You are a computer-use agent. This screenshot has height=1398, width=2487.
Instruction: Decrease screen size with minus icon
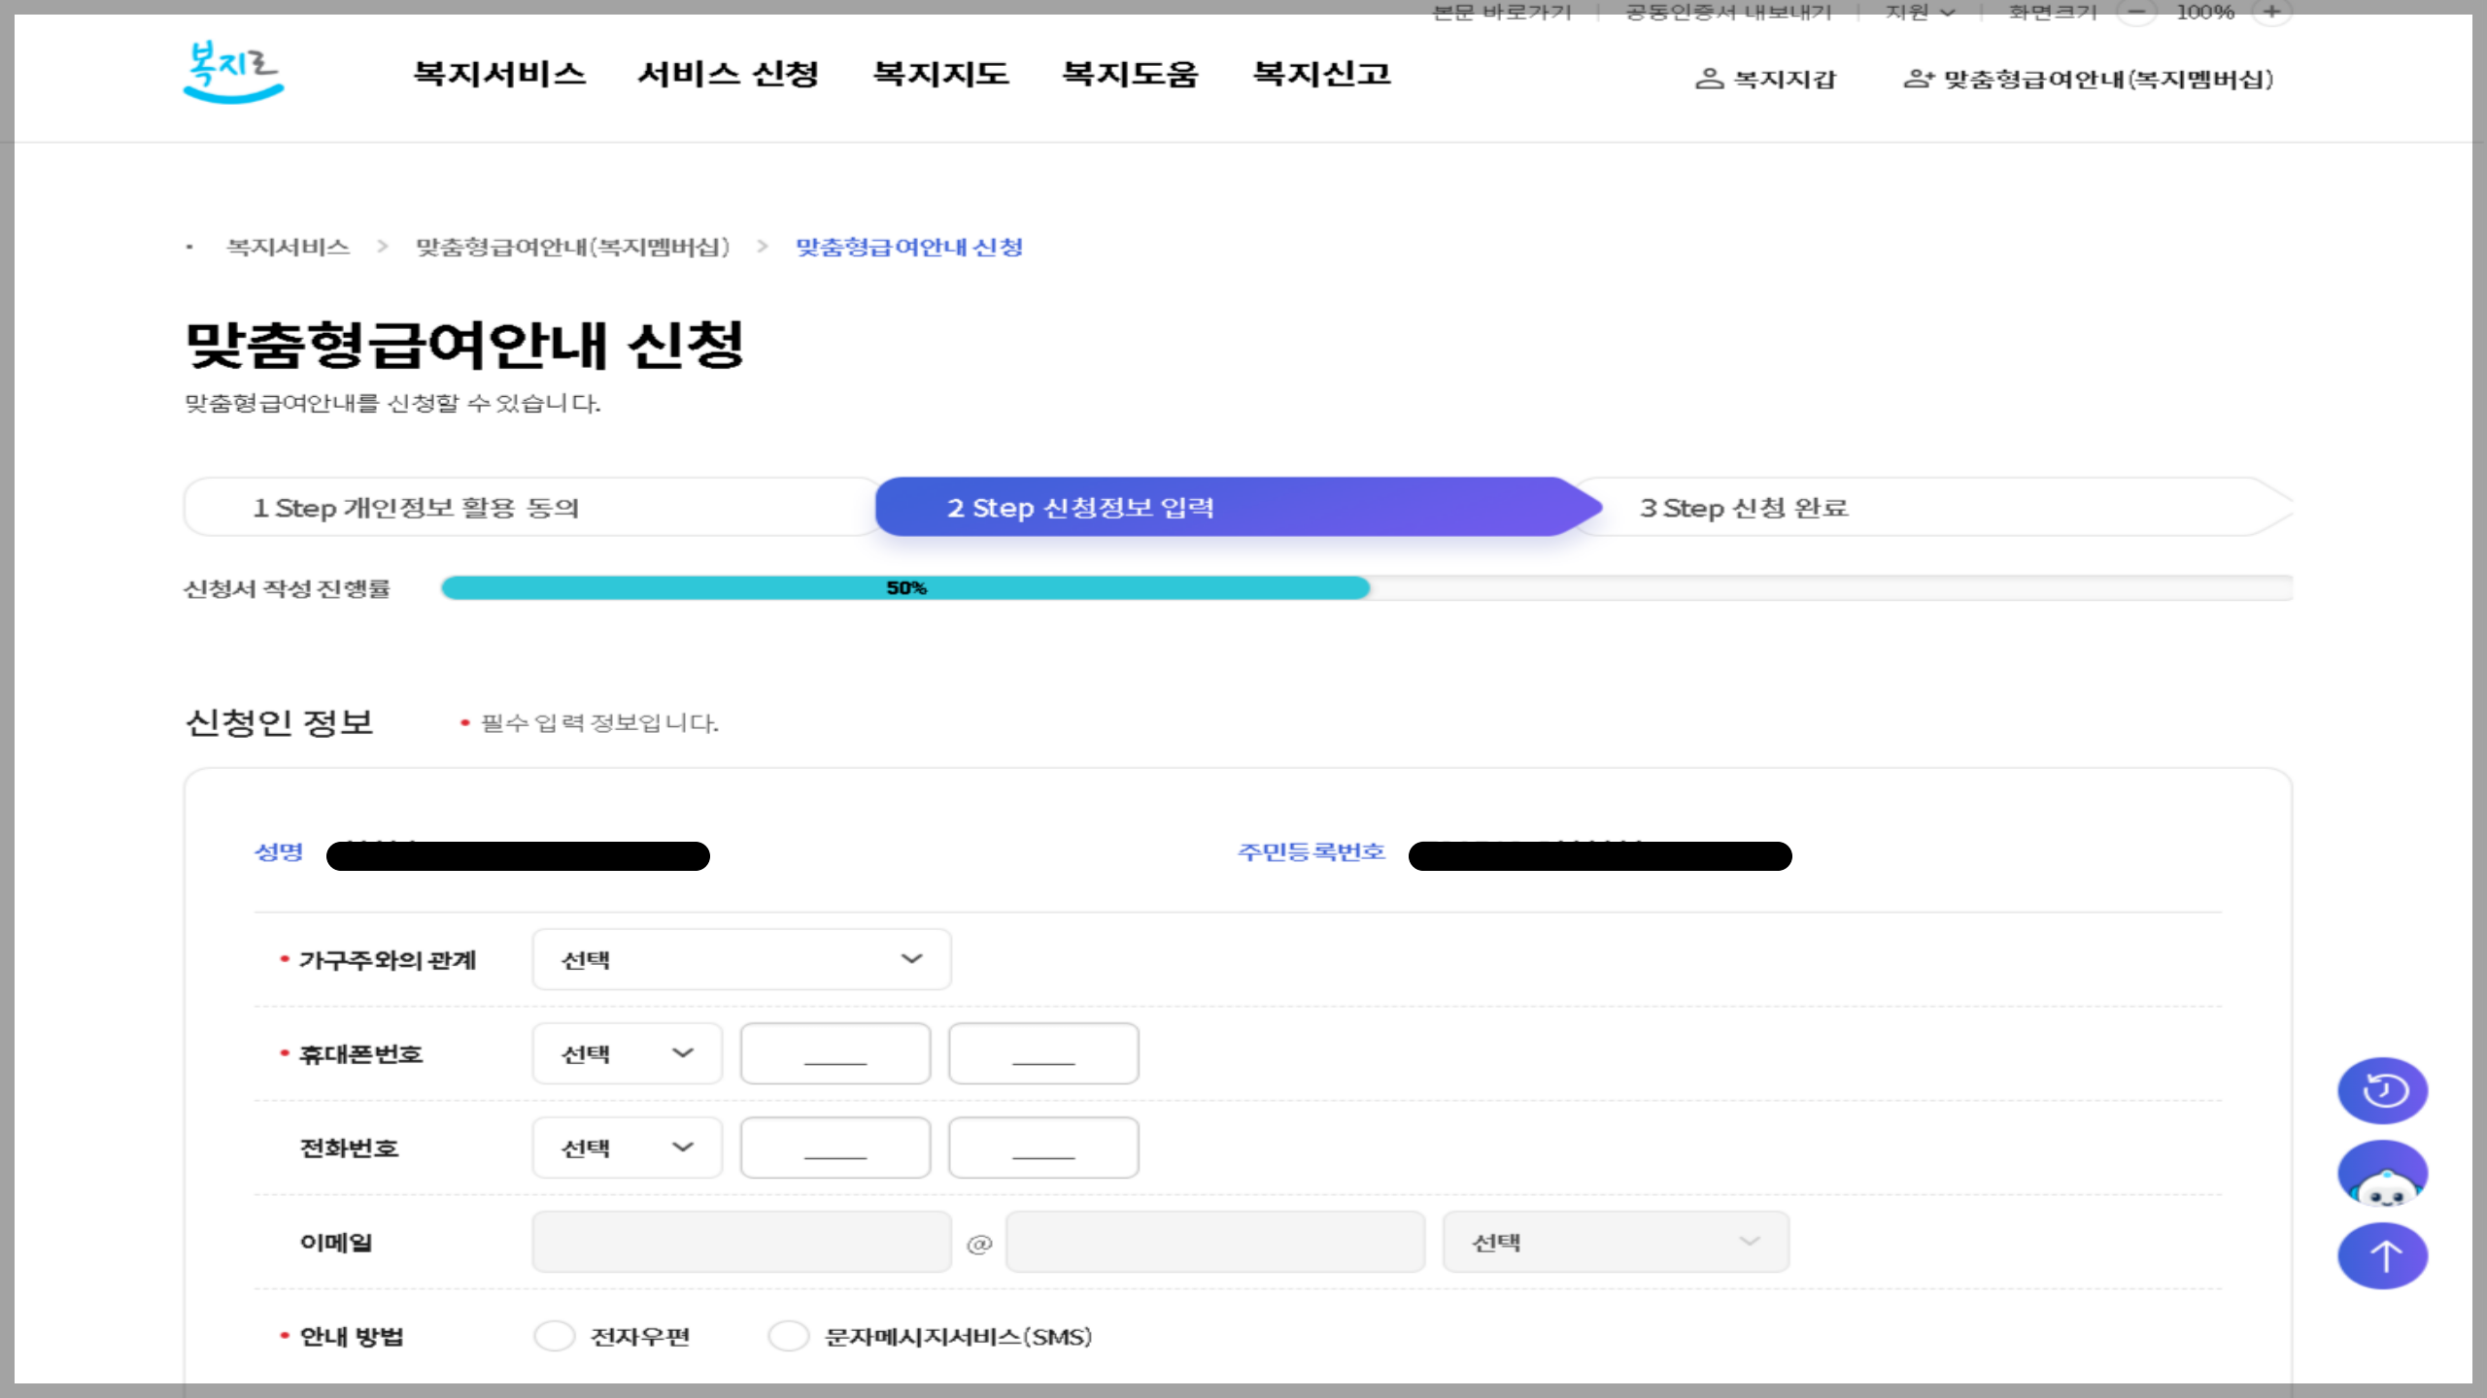click(2136, 13)
